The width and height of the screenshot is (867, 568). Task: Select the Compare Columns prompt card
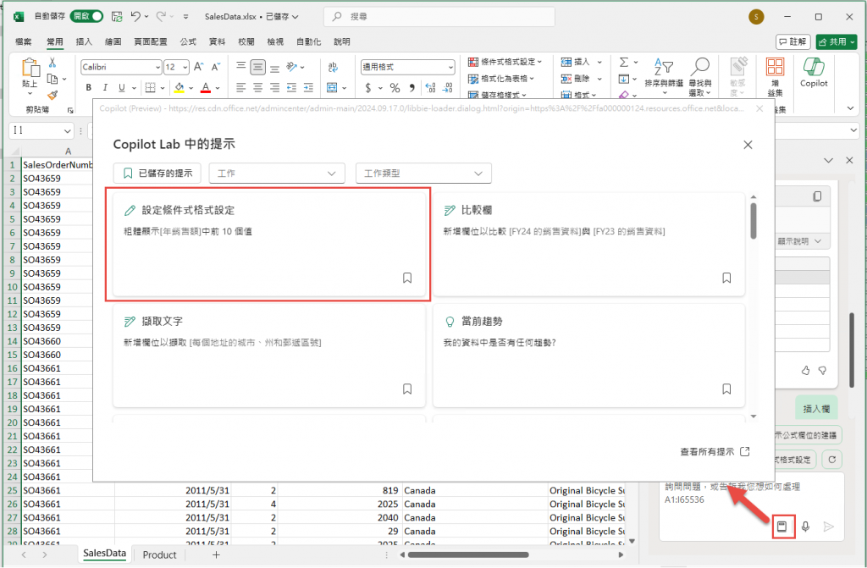pyautogui.click(x=589, y=244)
